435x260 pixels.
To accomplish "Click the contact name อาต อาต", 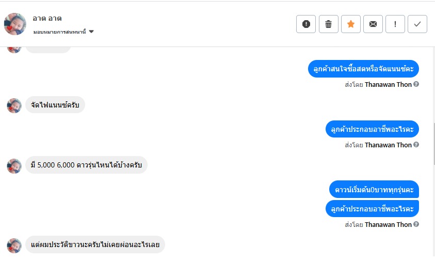I will 47,18.
